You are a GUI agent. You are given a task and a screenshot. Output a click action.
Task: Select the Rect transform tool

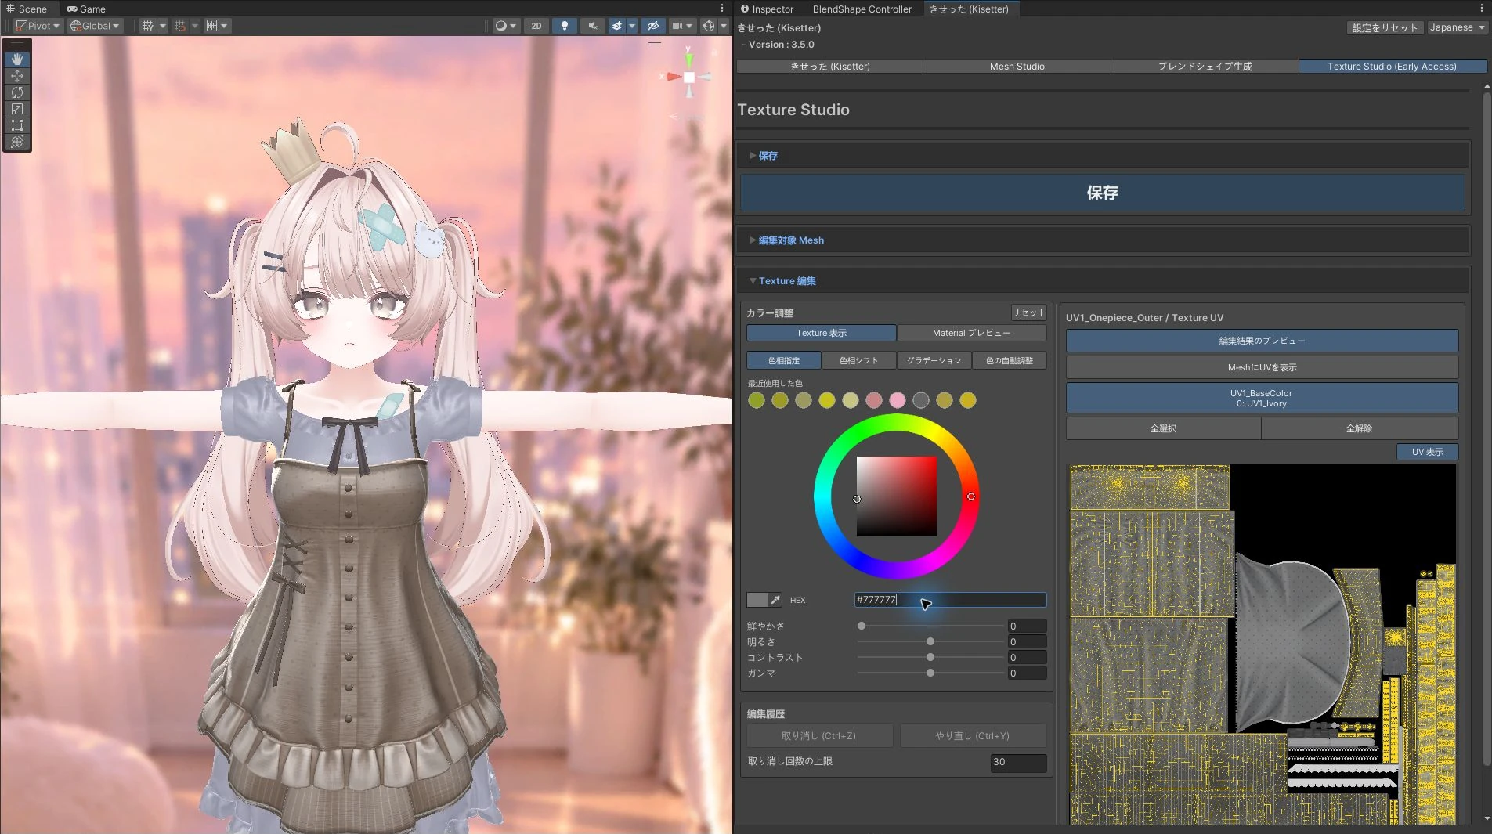click(17, 125)
